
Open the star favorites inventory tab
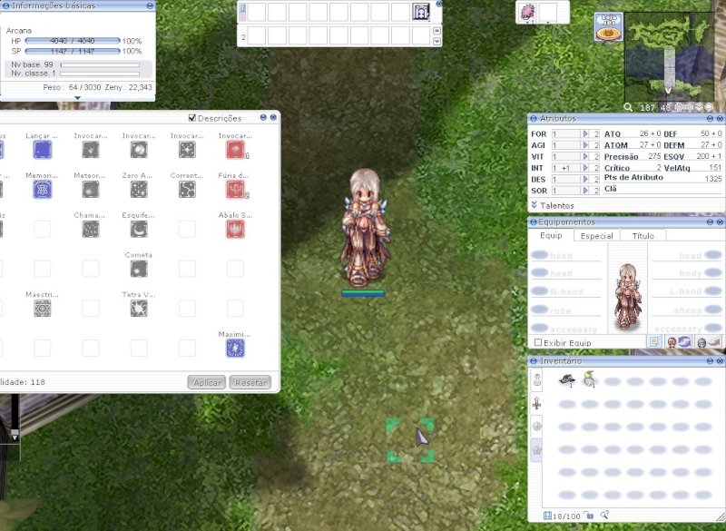click(x=536, y=450)
